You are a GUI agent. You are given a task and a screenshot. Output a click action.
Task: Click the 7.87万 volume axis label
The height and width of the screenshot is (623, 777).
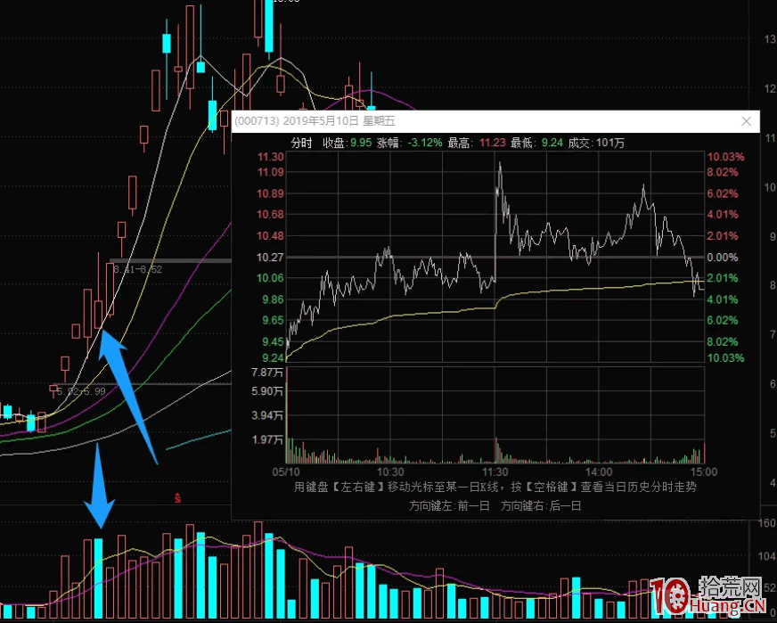(x=267, y=373)
